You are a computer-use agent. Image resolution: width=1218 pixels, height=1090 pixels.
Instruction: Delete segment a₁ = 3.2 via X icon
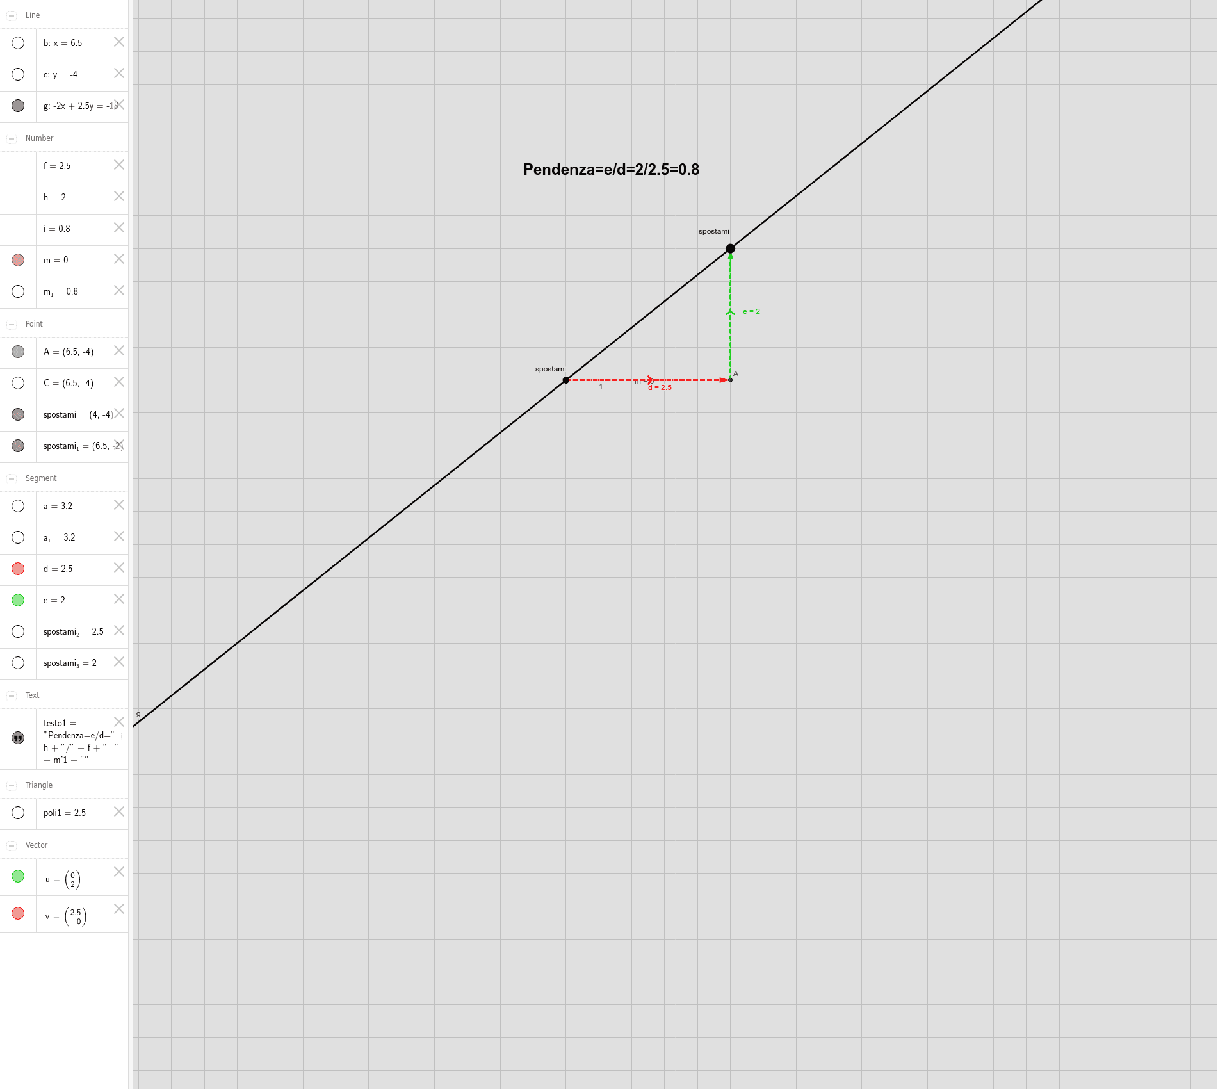[119, 536]
